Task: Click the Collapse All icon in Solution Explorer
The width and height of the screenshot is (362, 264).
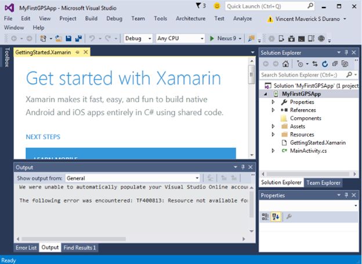Action: point(335,64)
